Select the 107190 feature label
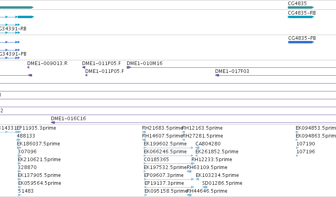The height and width of the screenshot is (197, 336). pos(306,144)
